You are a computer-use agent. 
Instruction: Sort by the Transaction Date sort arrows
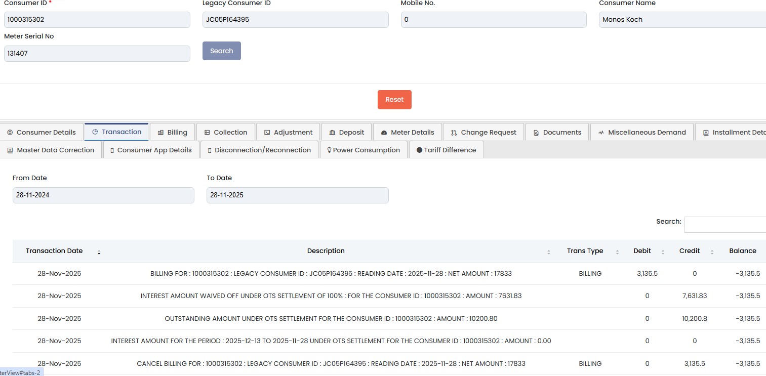(99, 252)
